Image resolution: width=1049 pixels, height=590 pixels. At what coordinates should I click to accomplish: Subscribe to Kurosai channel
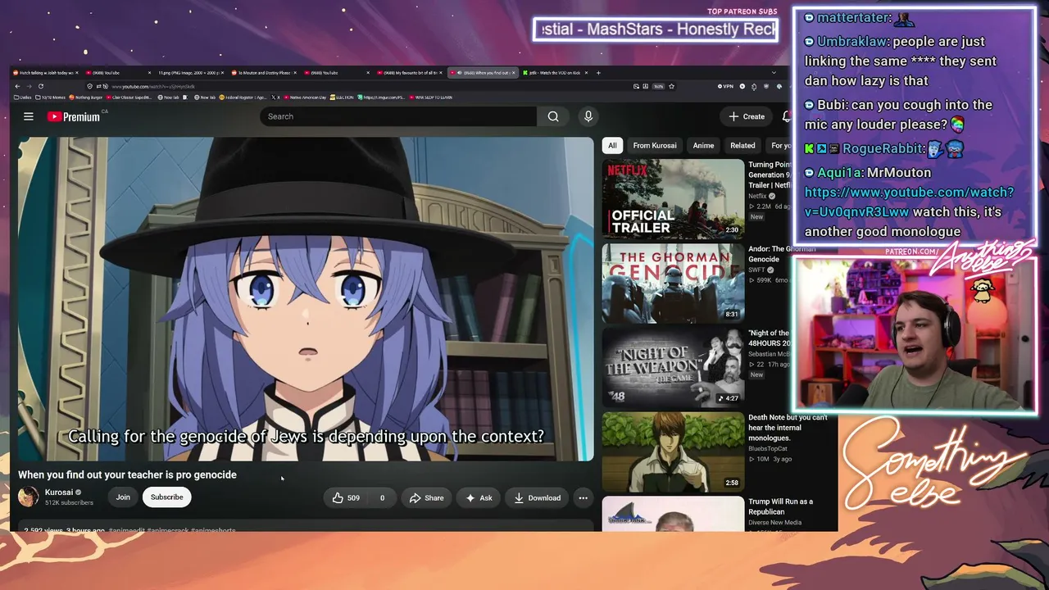tap(166, 497)
